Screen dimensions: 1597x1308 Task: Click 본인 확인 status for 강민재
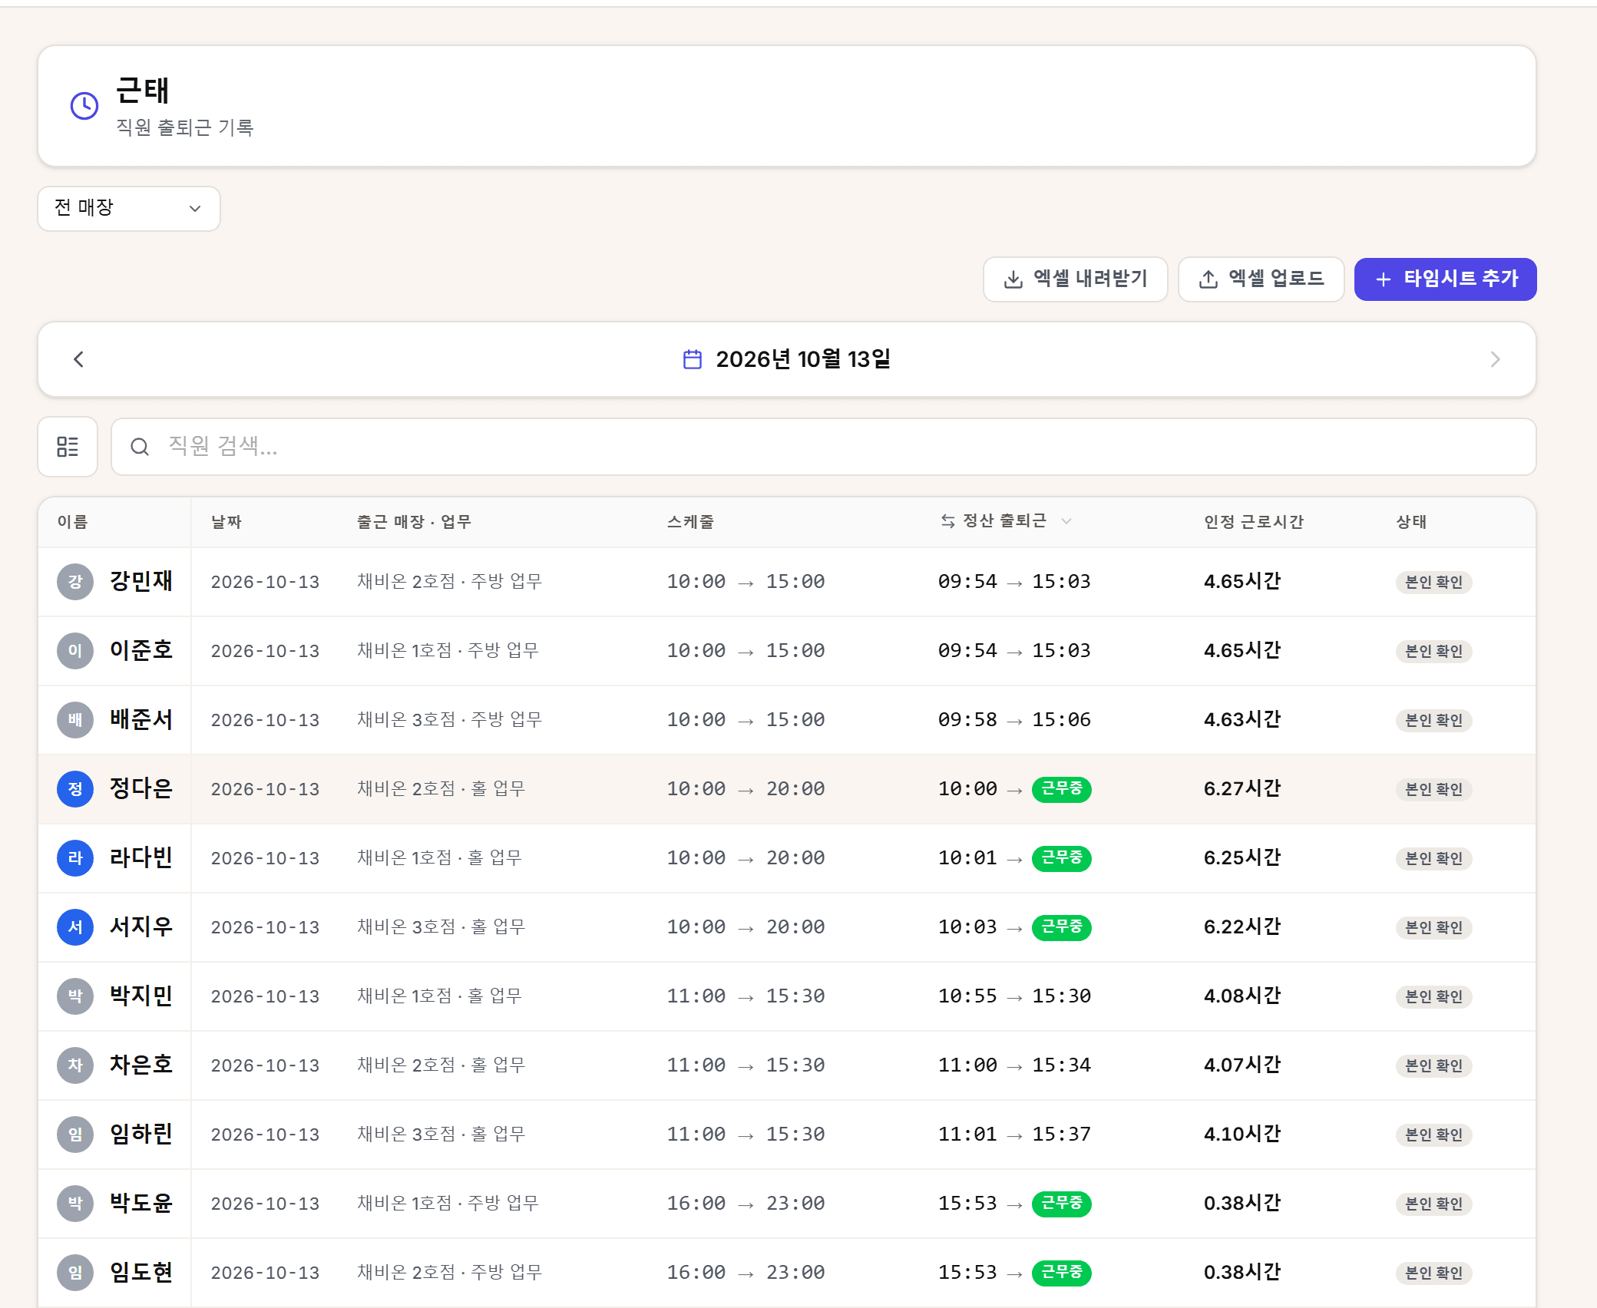(x=1433, y=582)
